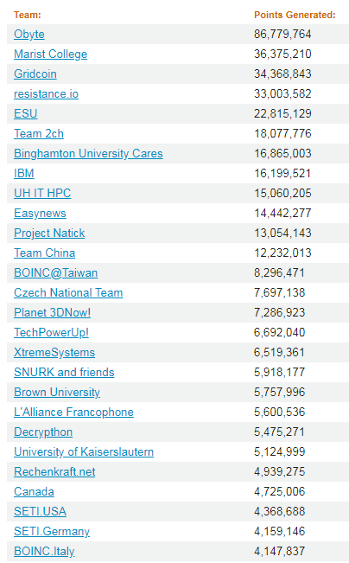The width and height of the screenshot is (349, 563).
Task: Open the Obyte team link
Action: coord(29,34)
